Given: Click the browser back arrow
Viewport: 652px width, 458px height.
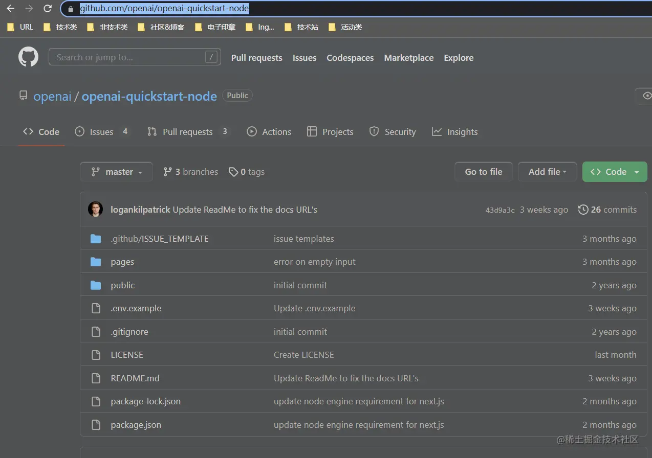Looking at the screenshot, I should coord(10,8).
